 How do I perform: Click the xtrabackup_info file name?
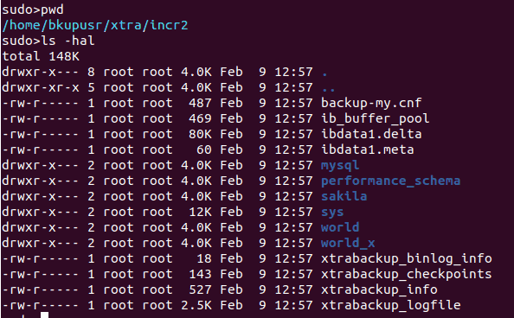click(x=379, y=289)
